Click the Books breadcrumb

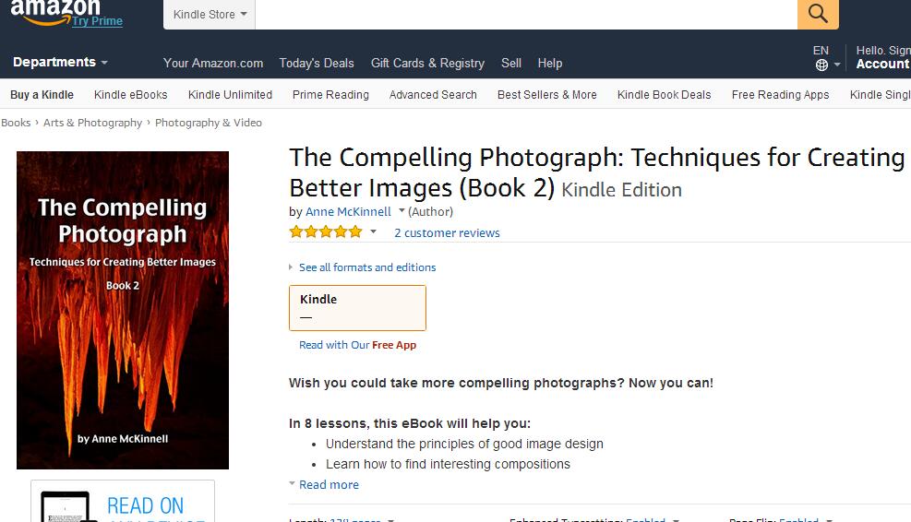[16, 123]
